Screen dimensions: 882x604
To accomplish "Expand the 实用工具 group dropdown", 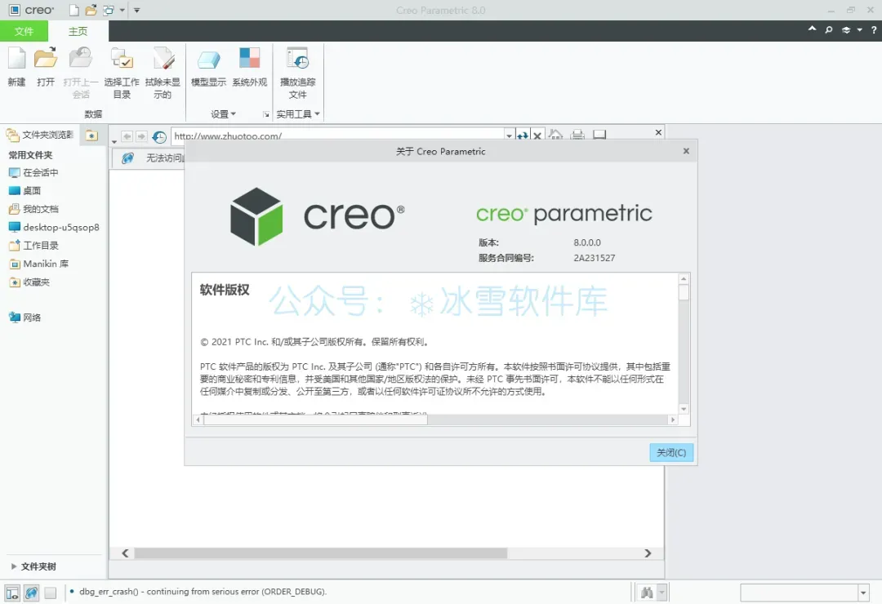I will click(x=298, y=114).
